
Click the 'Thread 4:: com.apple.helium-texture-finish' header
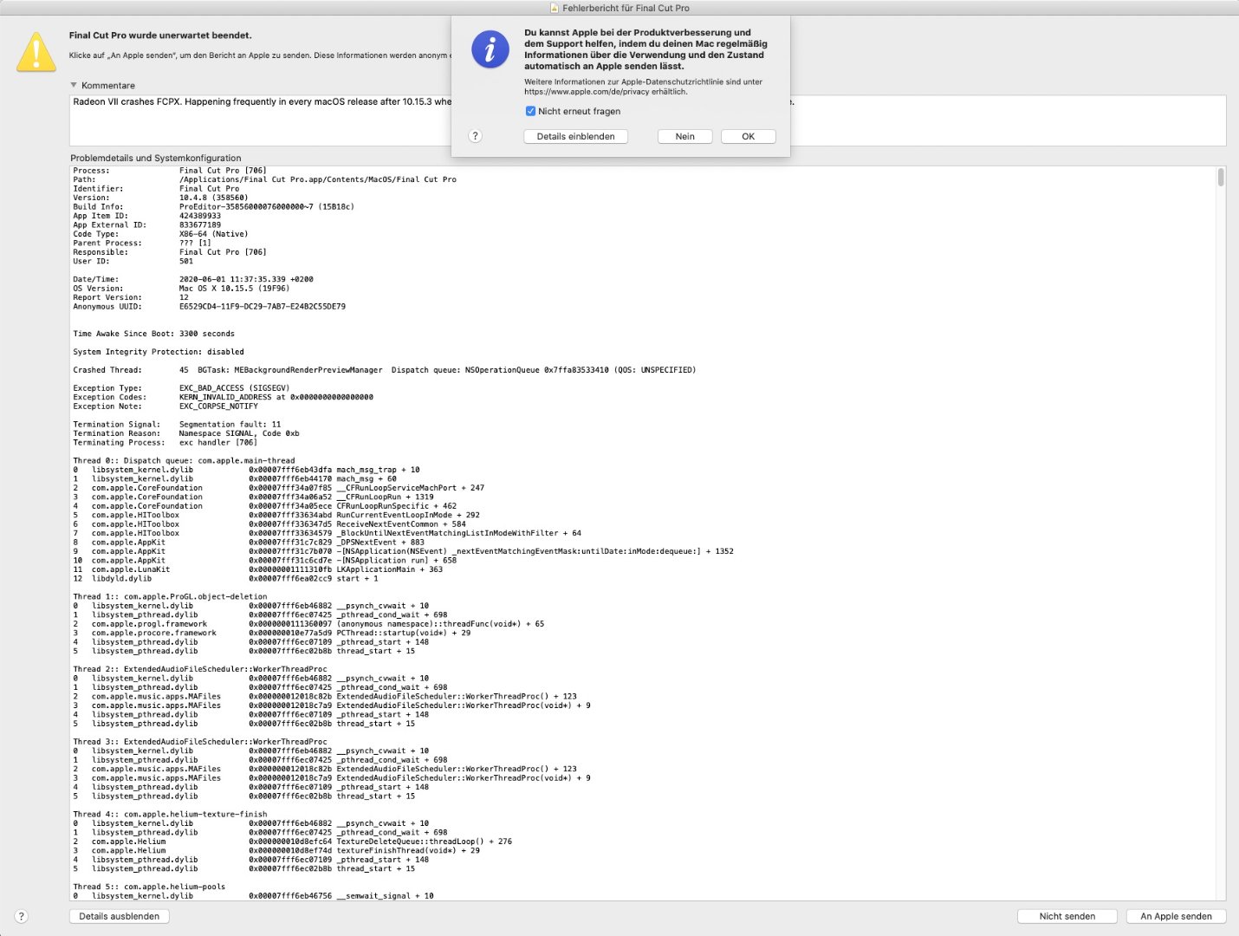[x=170, y=815]
